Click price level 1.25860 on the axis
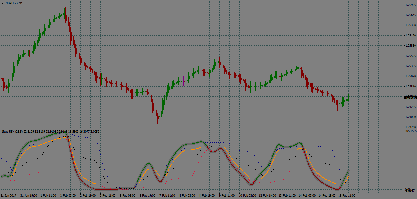Screen dimensions: 417x199 pos(411,45)
